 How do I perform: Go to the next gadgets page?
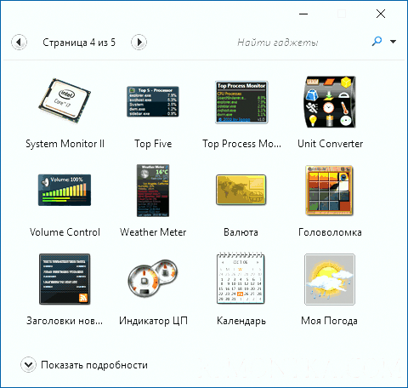click(139, 43)
